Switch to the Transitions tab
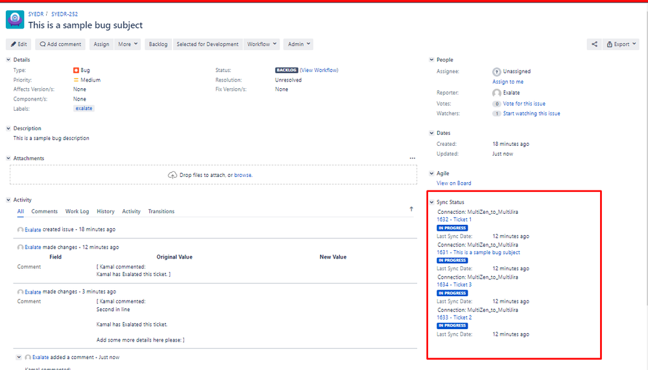The width and height of the screenshot is (648, 370). 161,211
